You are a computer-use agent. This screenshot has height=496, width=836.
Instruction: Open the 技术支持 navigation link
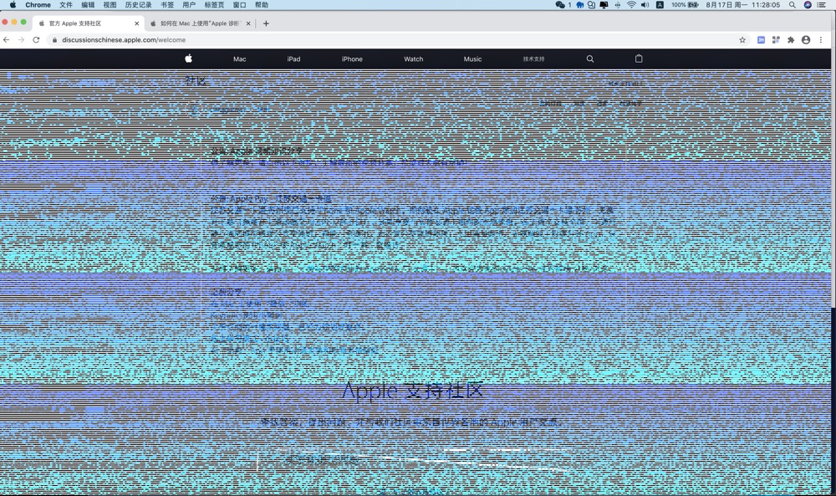coord(533,59)
